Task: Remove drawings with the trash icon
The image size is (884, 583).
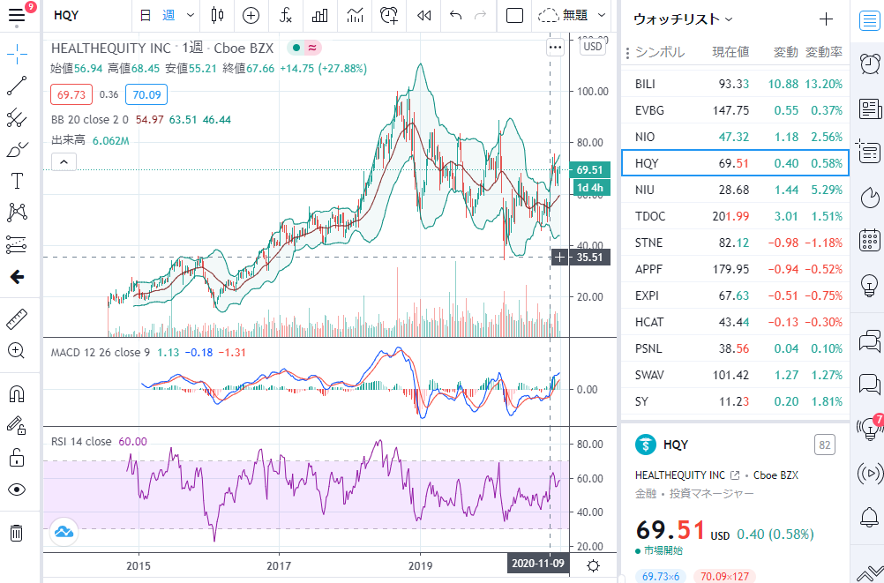Action: [18, 532]
